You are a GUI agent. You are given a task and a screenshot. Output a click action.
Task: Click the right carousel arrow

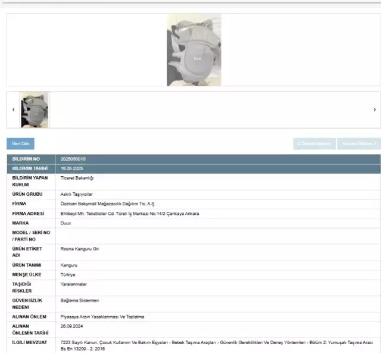(374, 110)
